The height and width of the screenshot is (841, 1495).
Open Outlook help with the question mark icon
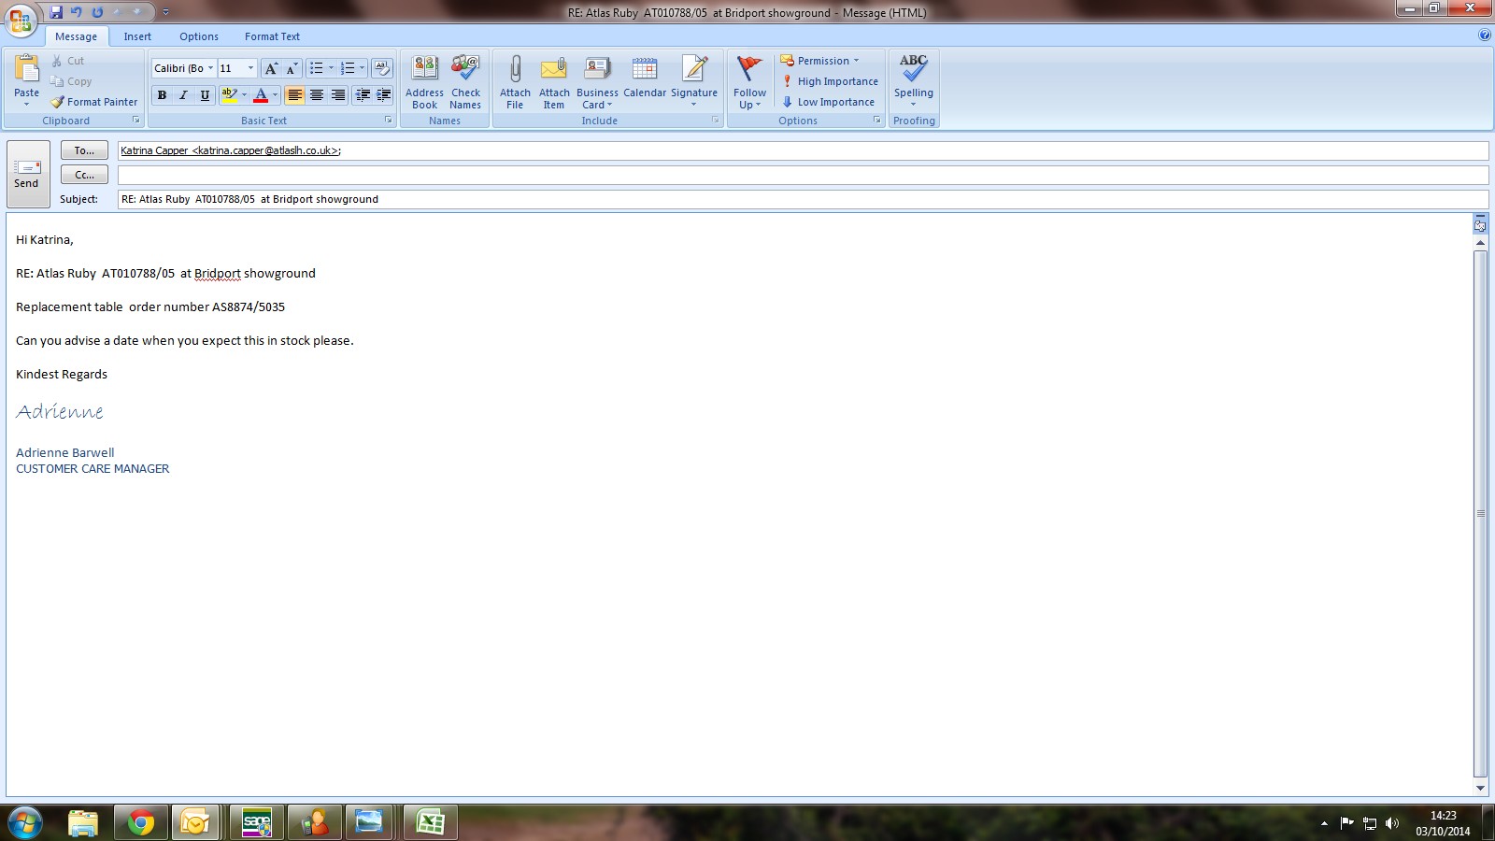pos(1485,36)
